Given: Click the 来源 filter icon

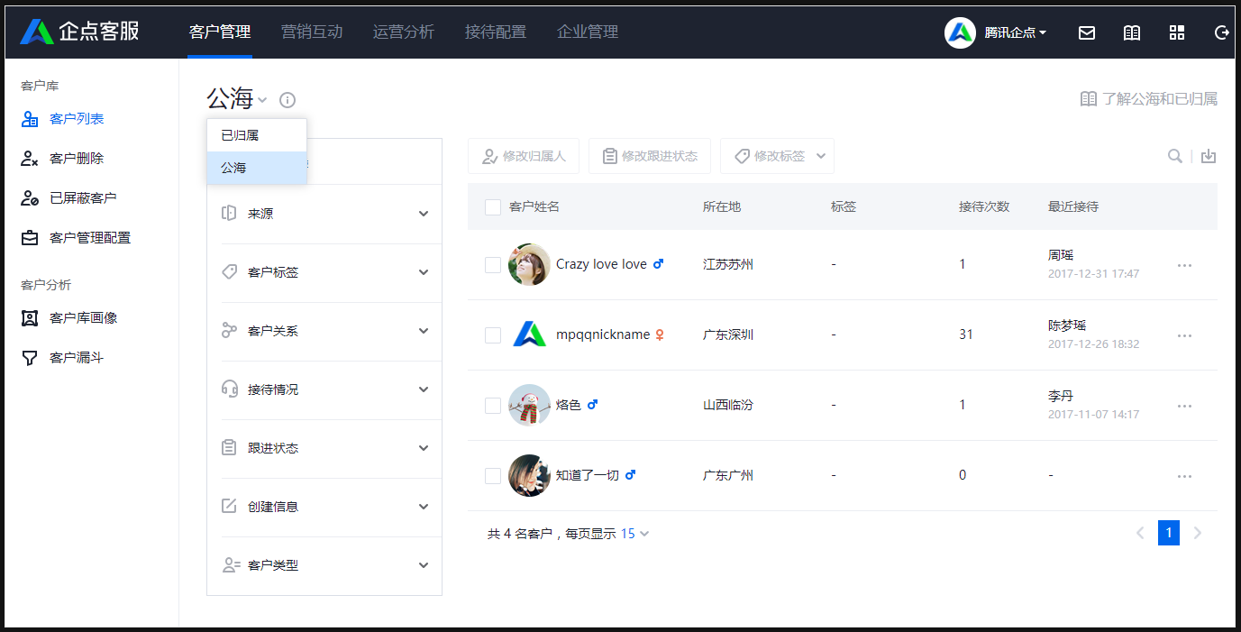Looking at the screenshot, I should click(229, 214).
